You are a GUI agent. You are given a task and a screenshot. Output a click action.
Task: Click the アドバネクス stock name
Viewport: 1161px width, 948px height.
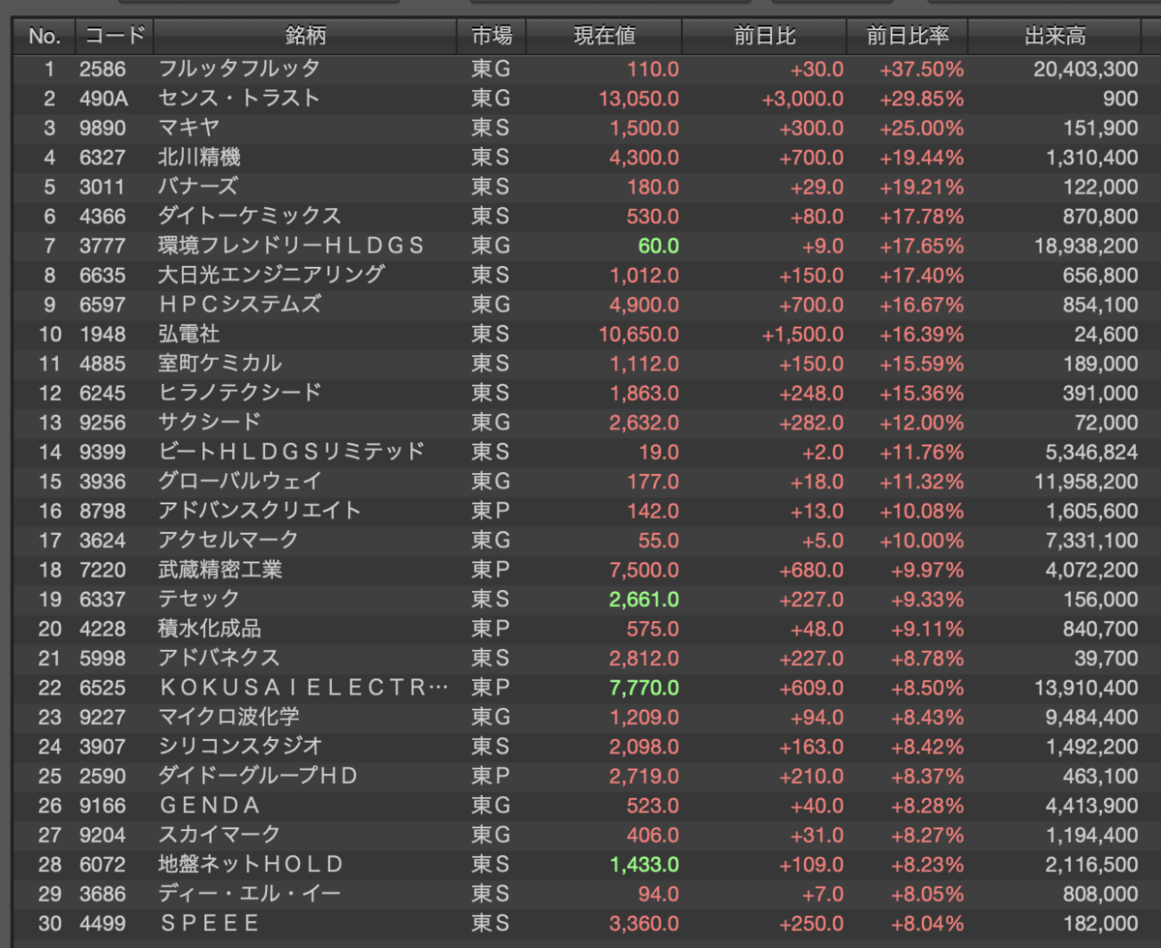(x=220, y=657)
